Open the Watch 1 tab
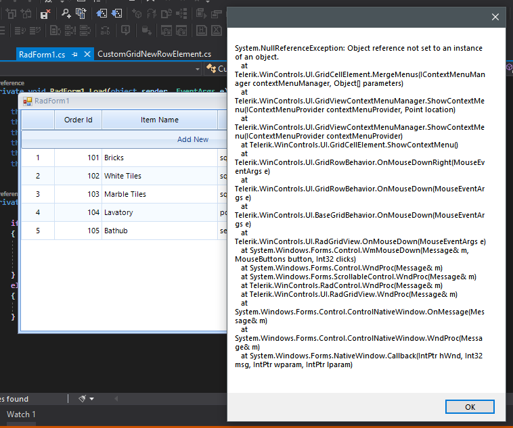Image resolution: width=513 pixels, height=428 pixels. (21, 414)
